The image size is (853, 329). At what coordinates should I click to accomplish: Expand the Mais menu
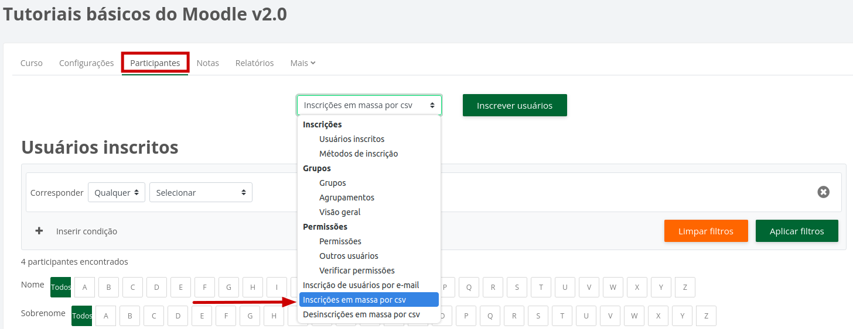pos(302,63)
